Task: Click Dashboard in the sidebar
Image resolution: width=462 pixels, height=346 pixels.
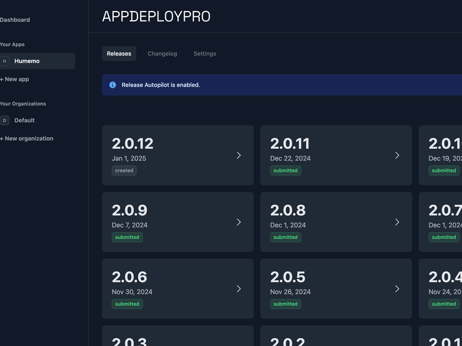Action: 15,19
